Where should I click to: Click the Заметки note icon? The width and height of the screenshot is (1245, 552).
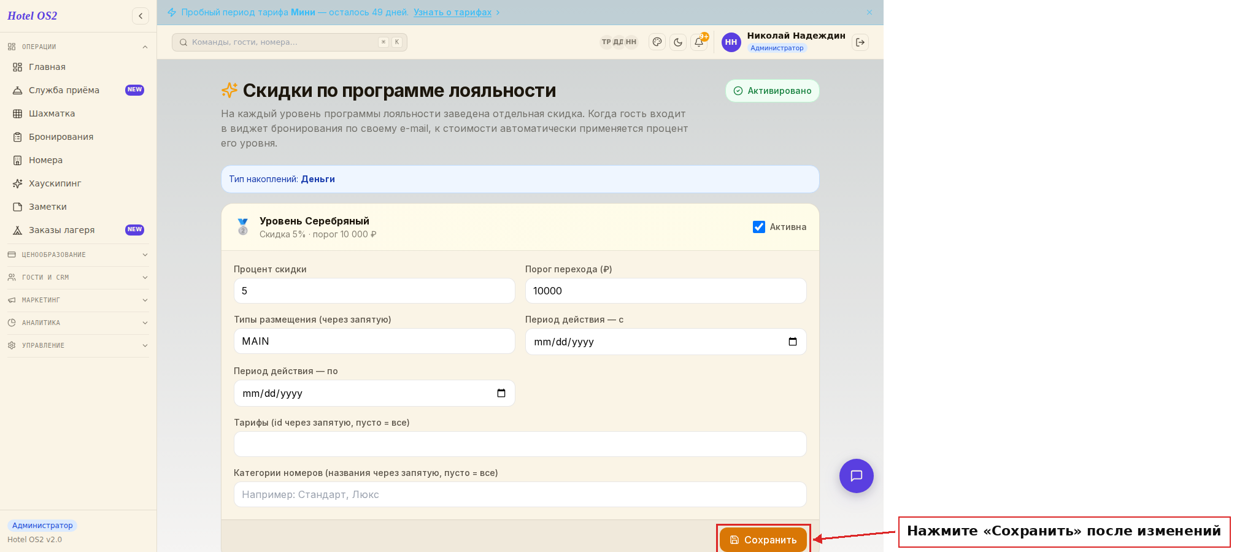point(18,207)
